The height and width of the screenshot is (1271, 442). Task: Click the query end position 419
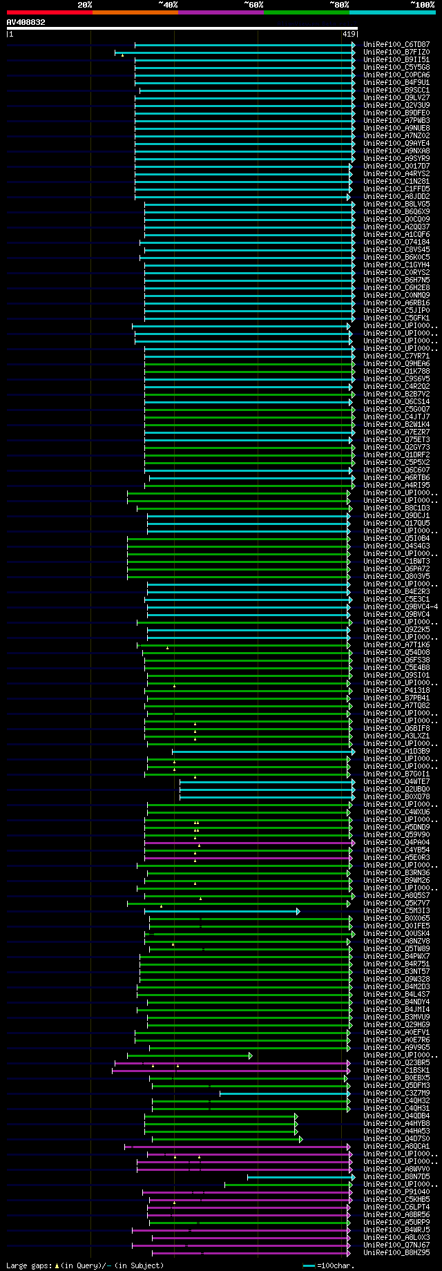pos(348,34)
